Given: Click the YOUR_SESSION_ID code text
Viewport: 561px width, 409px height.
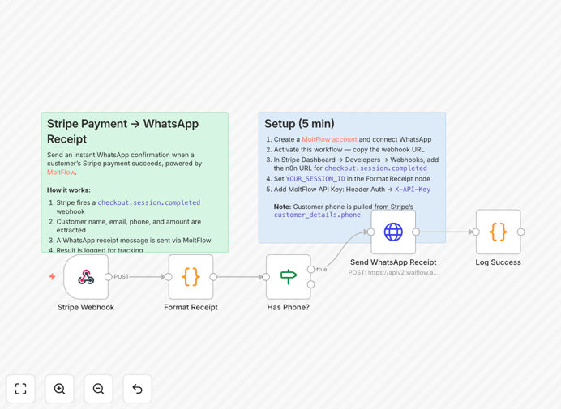Looking at the screenshot, I should 315,179.
